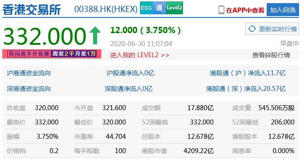304x167 pixels.
Task: Click 昨收盘 value 320.000
Action: point(47,108)
